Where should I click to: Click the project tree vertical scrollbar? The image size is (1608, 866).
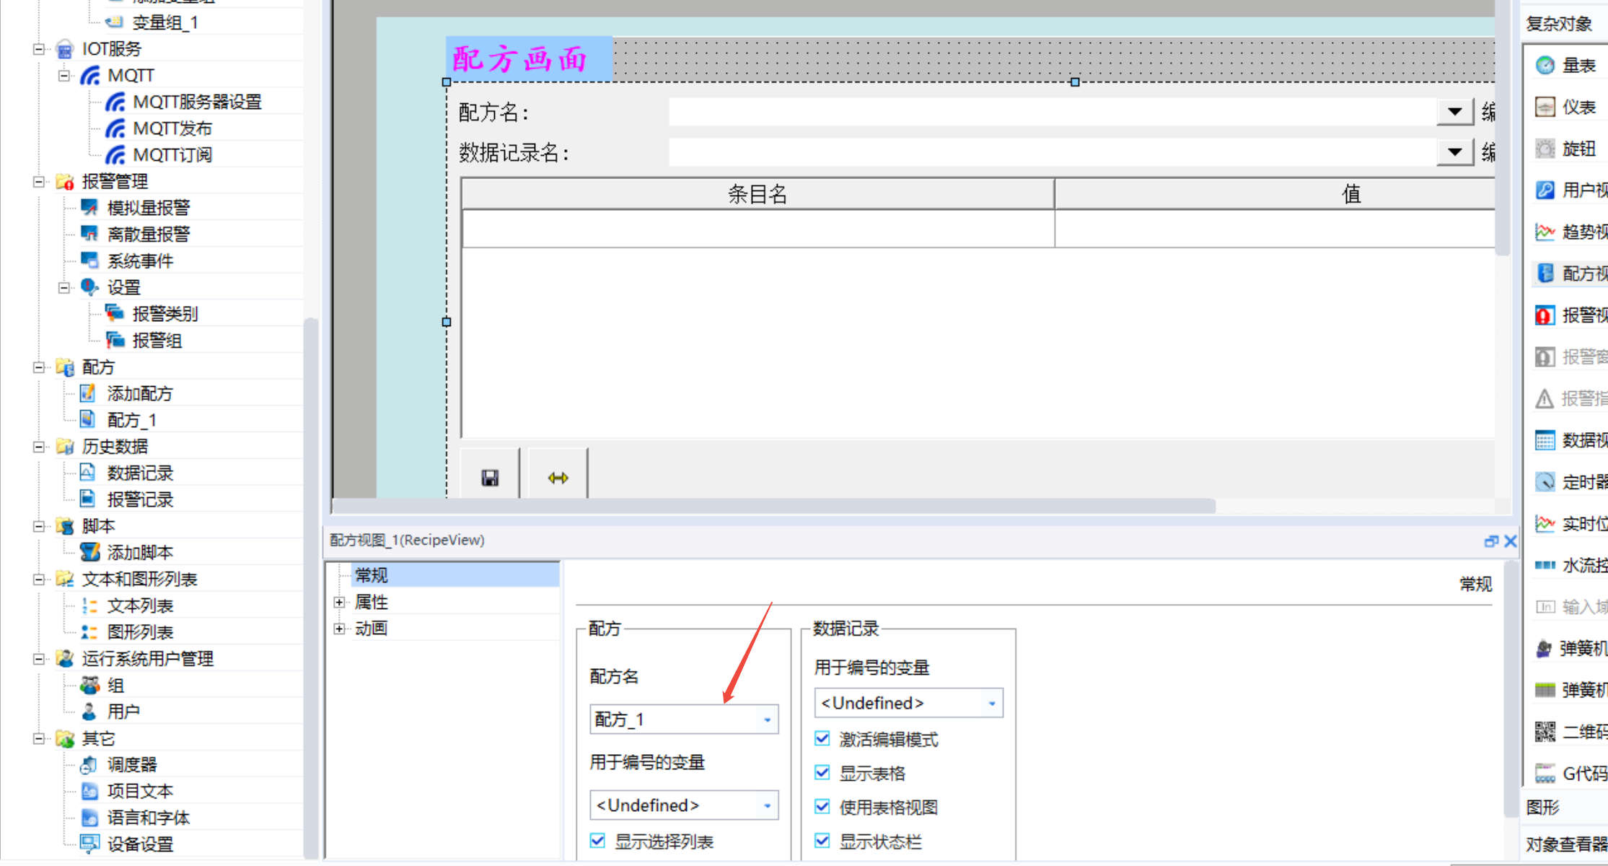pos(311,588)
